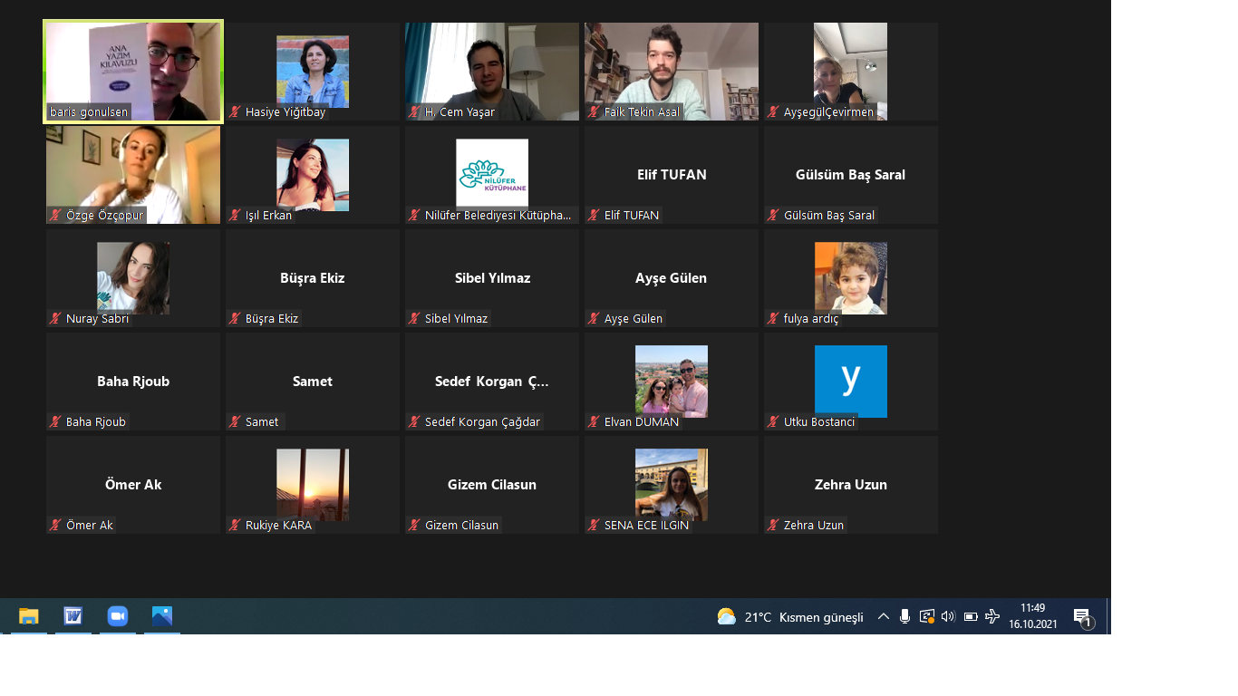Click the large centered Gülsüm Baş Saral name

850,175
